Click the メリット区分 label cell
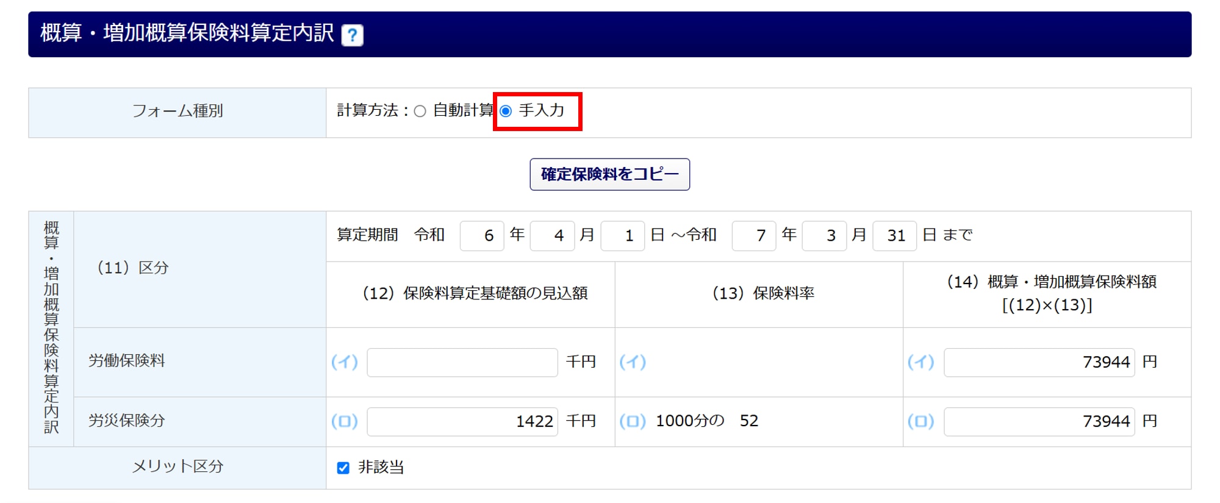Viewport: 1220px width, 503px height. 178,468
